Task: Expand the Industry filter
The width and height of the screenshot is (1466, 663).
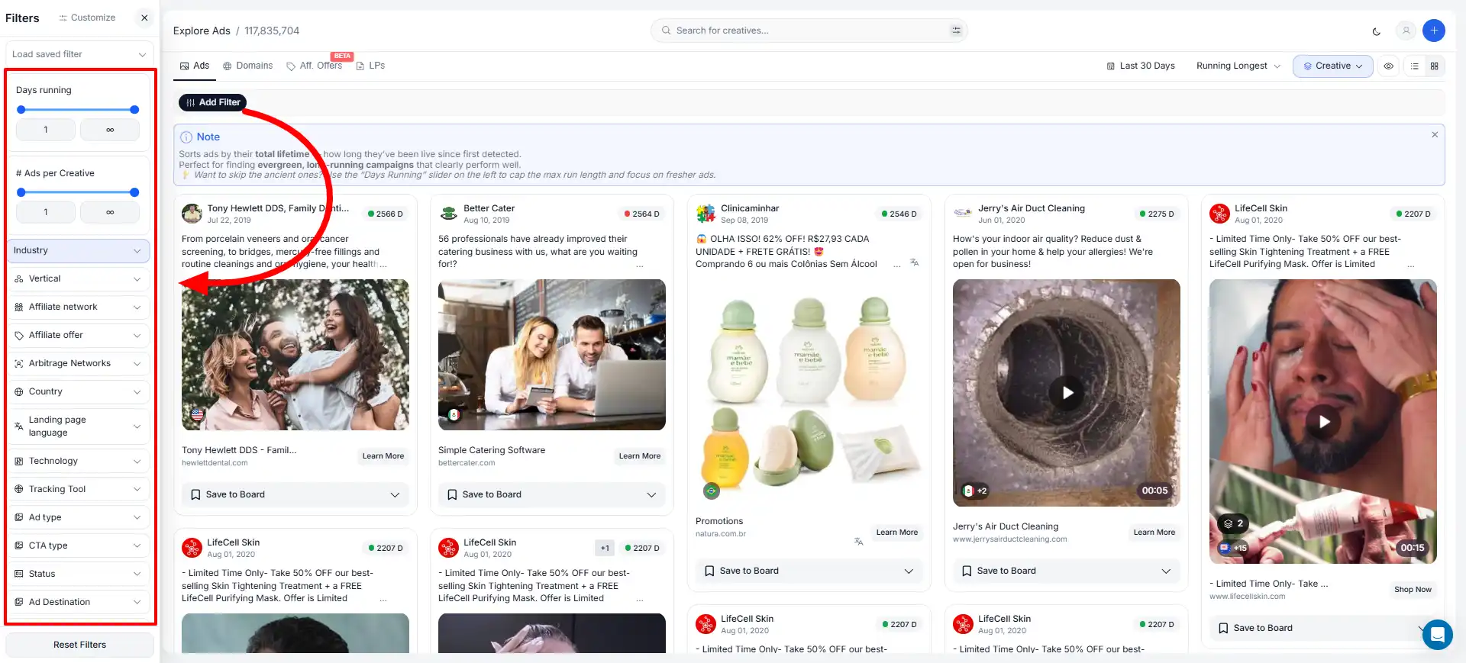Action: 79,250
